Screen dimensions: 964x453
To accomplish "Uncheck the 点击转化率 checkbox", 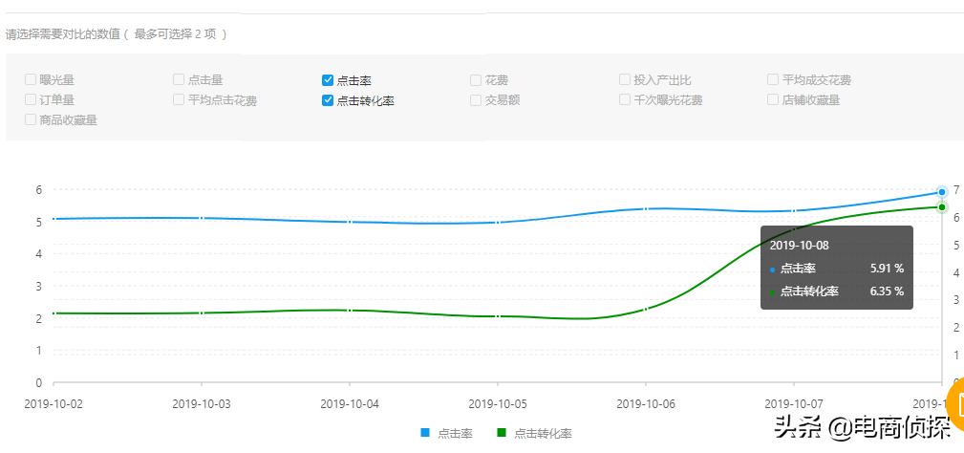I will tap(328, 100).
